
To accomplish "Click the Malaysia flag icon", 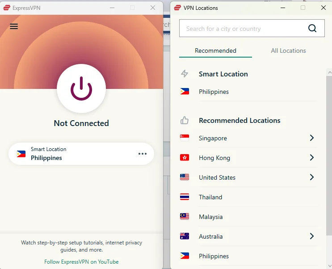I will 185,216.
